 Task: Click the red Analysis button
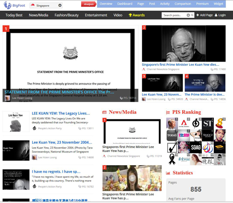click(x=89, y=4)
